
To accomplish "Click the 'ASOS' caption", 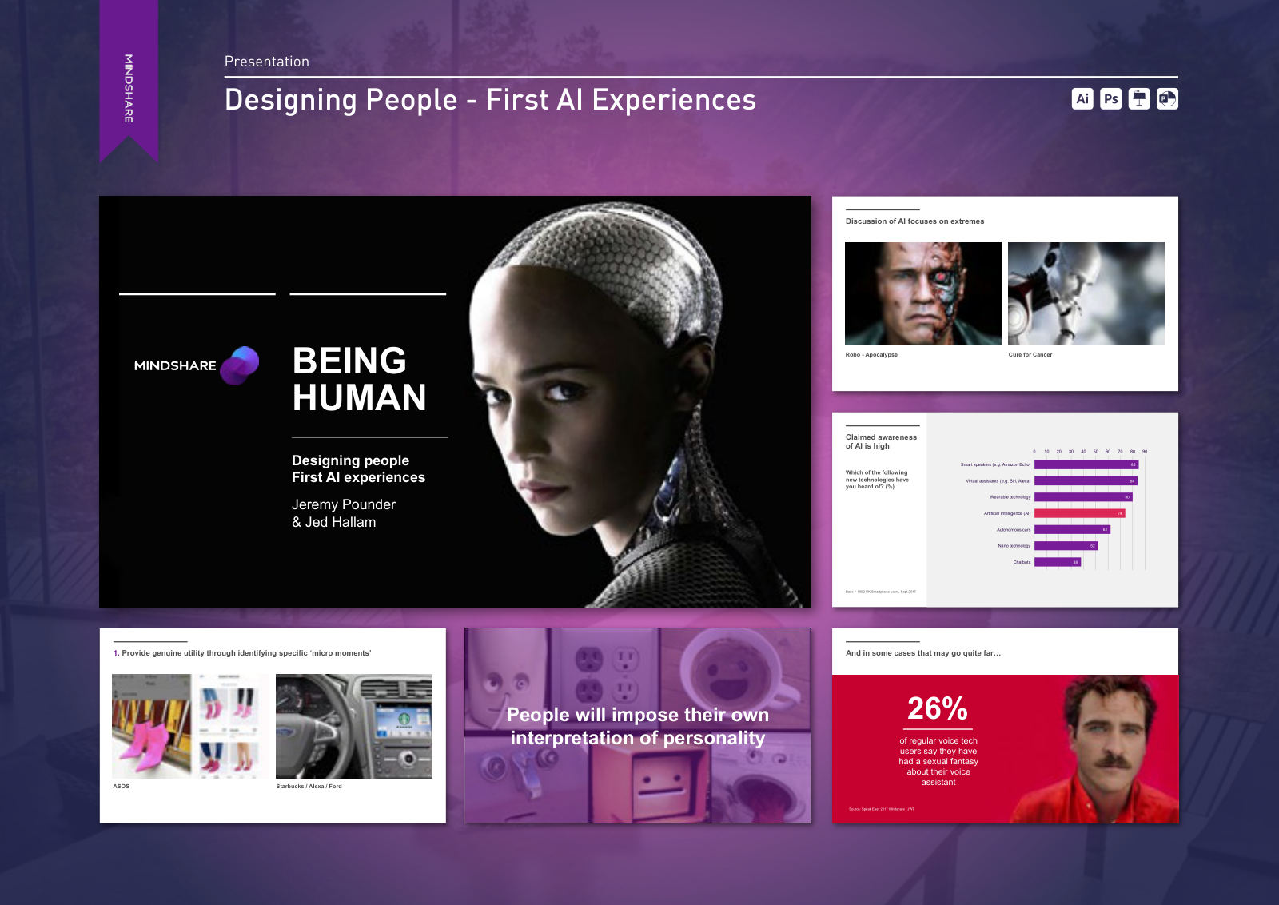I will click(122, 787).
